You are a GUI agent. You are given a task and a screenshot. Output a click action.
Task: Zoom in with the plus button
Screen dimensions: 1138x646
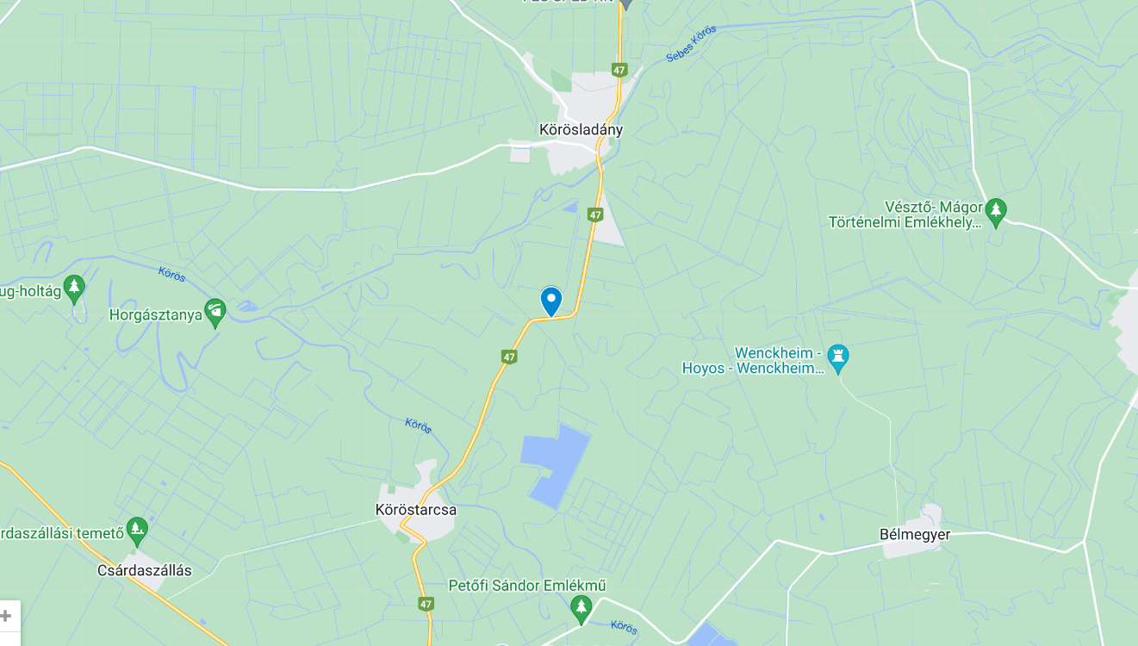(7, 616)
